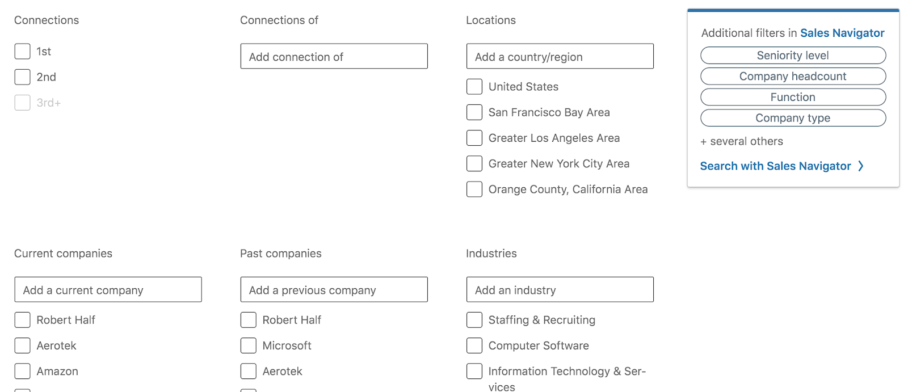Select the Function filter
The width and height of the screenshot is (908, 392).
pos(793,97)
